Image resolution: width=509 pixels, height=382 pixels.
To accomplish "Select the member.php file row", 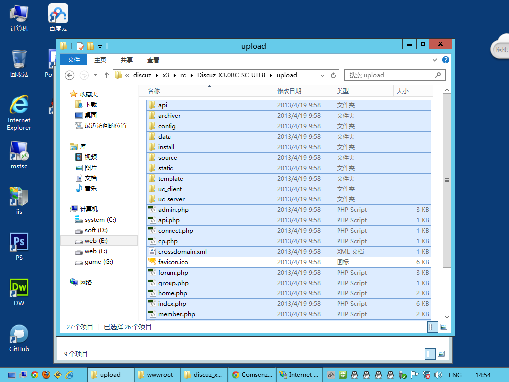I will point(289,314).
